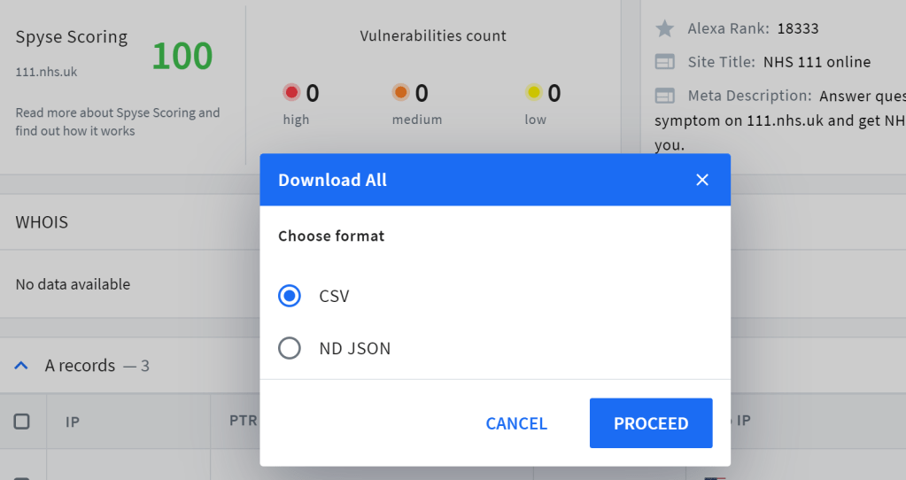The height and width of the screenshot is (480, 906).
Task: Click the IP column header
Action: [x=73, y=422]
